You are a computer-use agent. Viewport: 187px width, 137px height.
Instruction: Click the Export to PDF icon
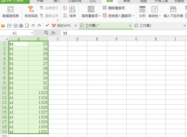tap(15, 26)
